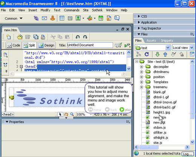Click the Preview in browser icon
The width and height of the screenshot is (196, 157).
click(x=127, y=45)
